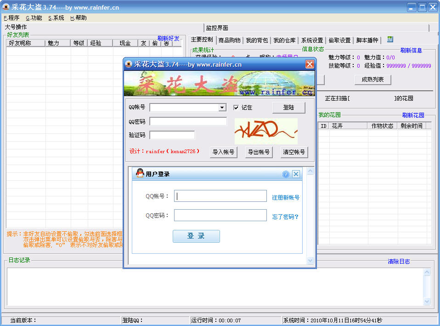Image resolution: width=440 pixels, height=326 pixels.
Task: Close the 用户登录 panel with its X
Action: pyautogui.click(x=296, y=174)
